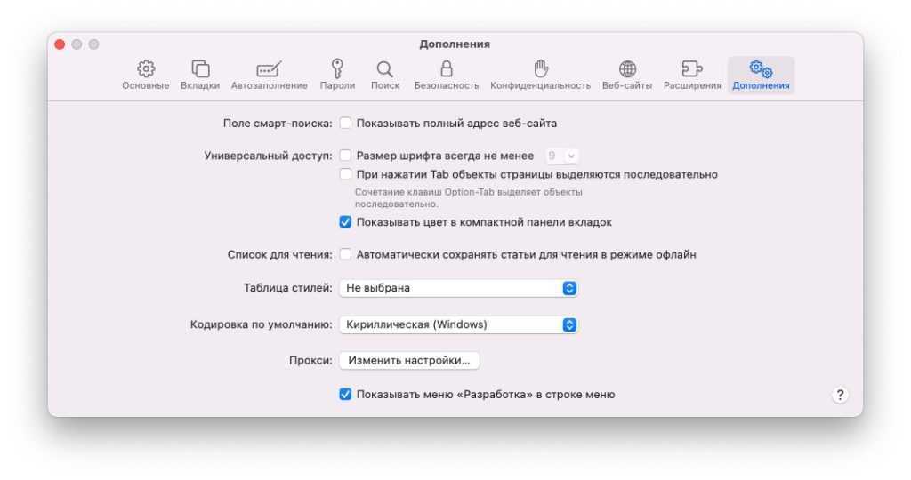Click the question mark help button
911x480 pixels.
coord(840,396)
